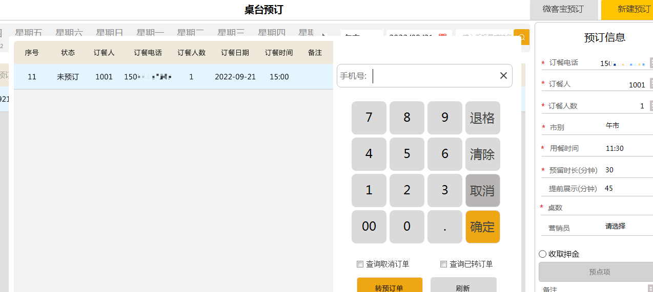Open the 用餐时间 selector showing 11:30
The image size is (653, 292).
[x=625, y=148]
